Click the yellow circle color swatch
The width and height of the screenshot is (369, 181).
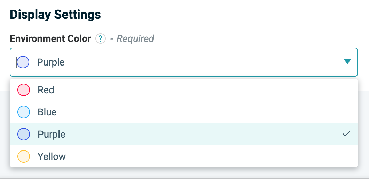24,156
